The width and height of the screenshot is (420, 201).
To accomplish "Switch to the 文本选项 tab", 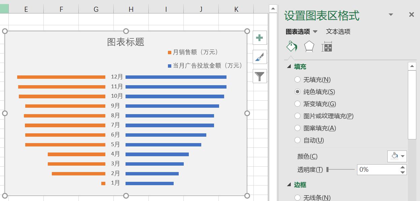I will [x=338, y=32].
